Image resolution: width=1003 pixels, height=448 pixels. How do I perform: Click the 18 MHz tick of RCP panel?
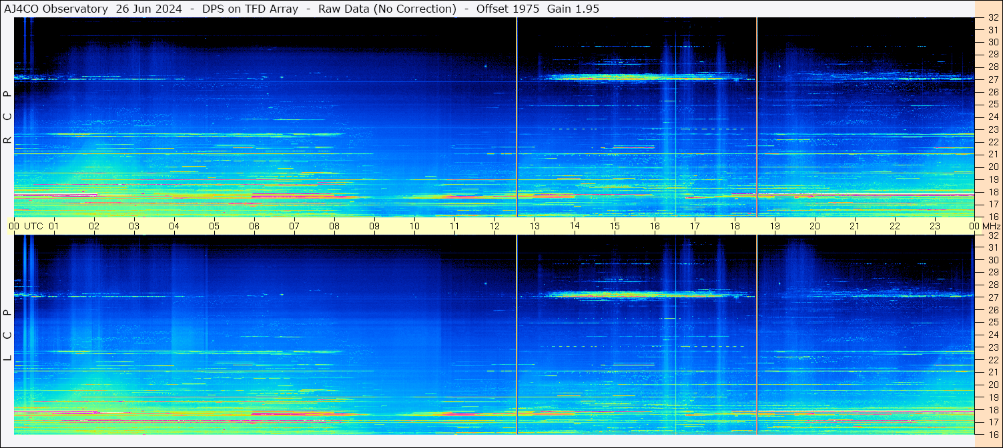[x=993, y=191]
